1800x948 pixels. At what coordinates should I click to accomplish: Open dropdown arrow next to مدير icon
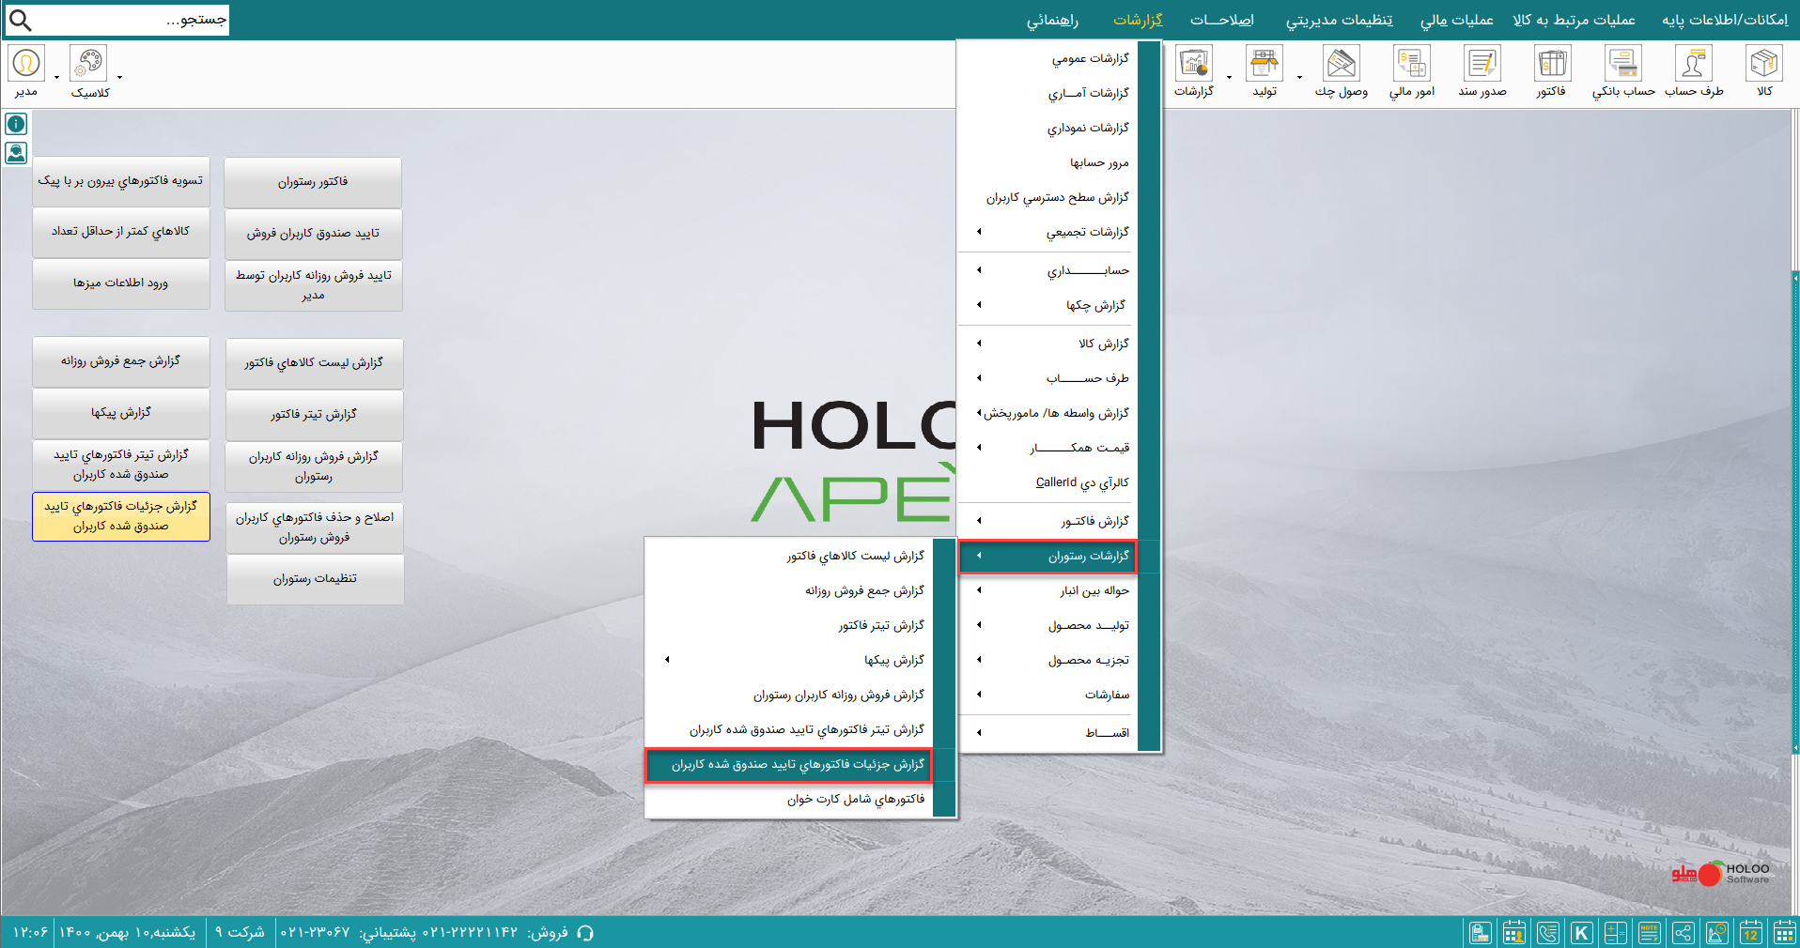click(56, 78)
